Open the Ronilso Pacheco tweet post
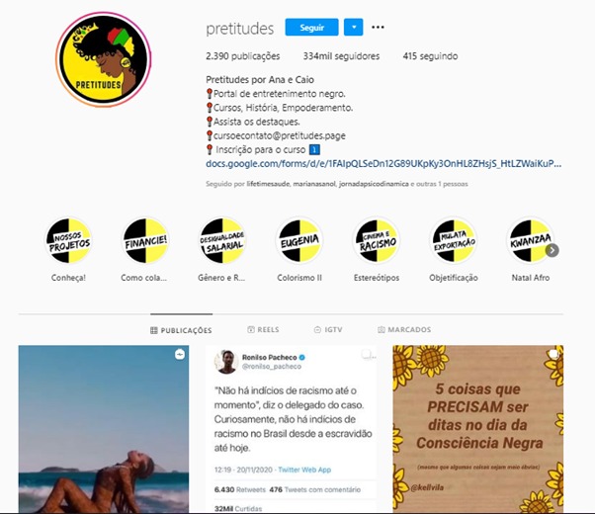595x514 pixels. (x=291, y=429)
